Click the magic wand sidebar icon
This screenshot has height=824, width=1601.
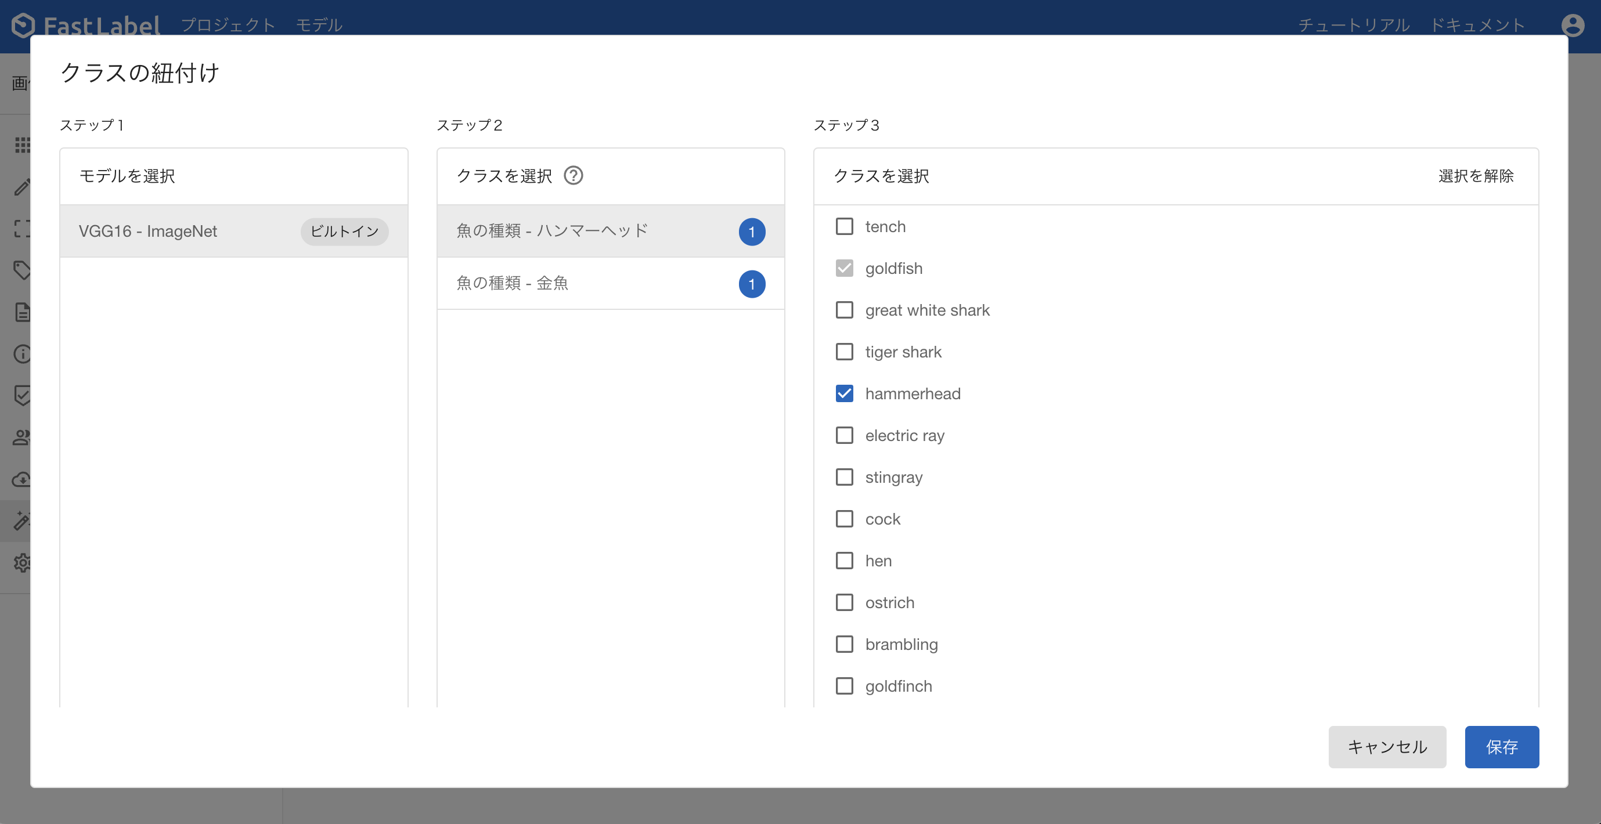click(21, 521)
